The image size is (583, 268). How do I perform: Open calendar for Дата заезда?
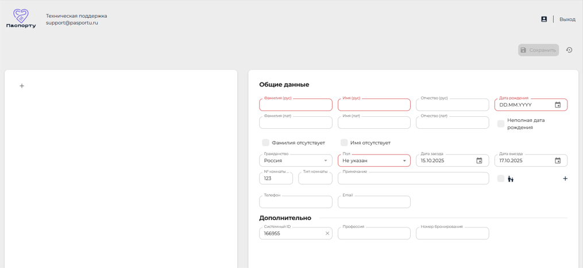click(x=479, y=160)
